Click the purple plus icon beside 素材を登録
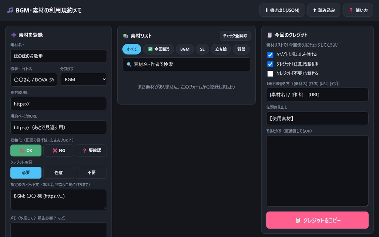 (14, 35)
